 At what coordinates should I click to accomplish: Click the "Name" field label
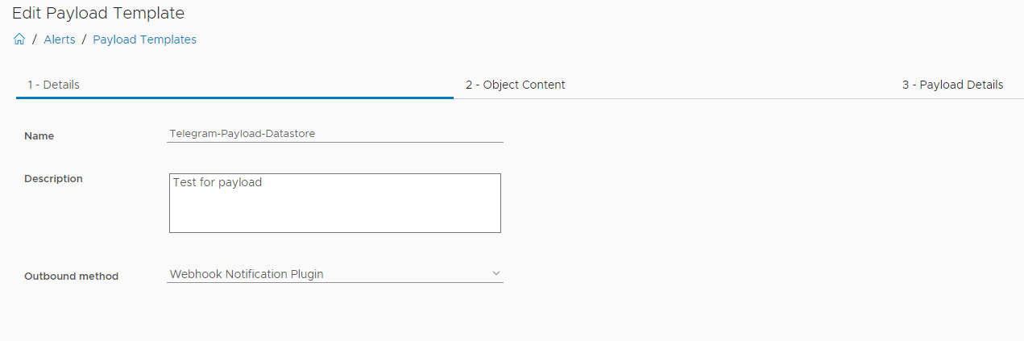(39, 136)
